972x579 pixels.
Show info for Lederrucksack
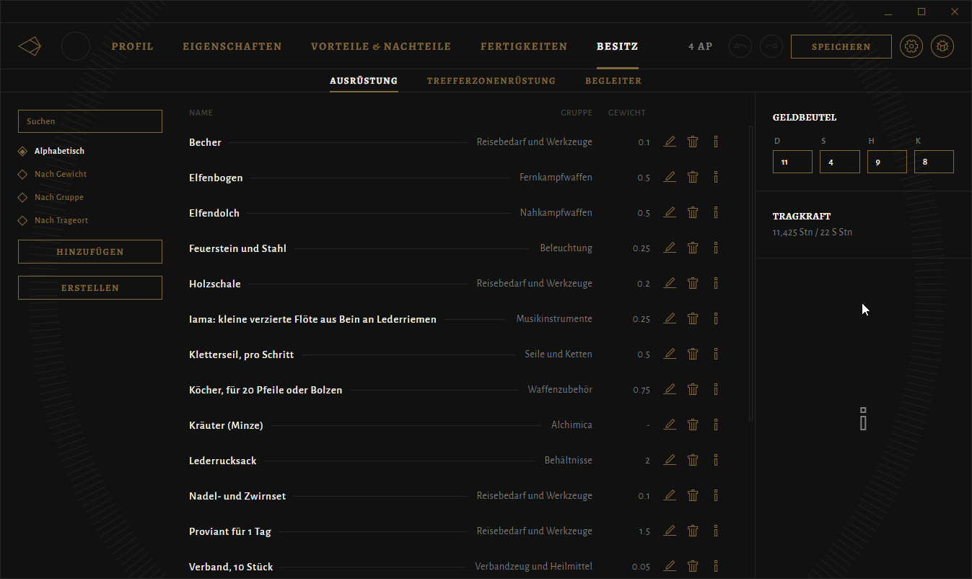click(716, 460)
